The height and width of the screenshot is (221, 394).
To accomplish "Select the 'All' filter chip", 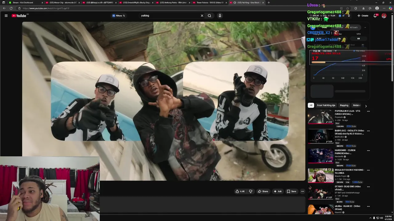I will 311,105.
